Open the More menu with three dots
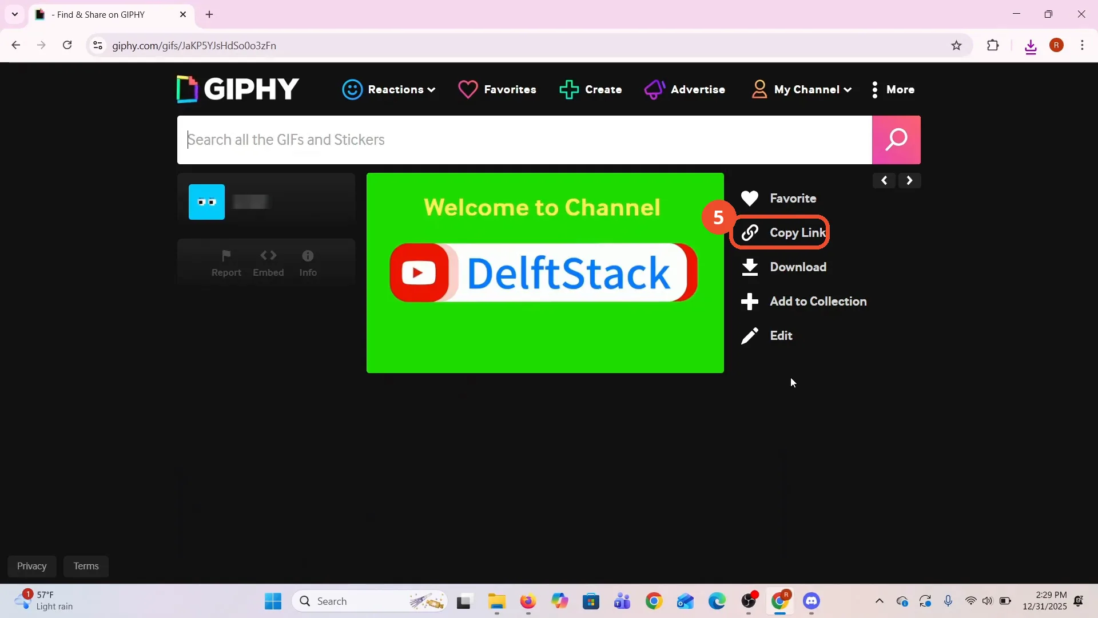 pos(892,89)
